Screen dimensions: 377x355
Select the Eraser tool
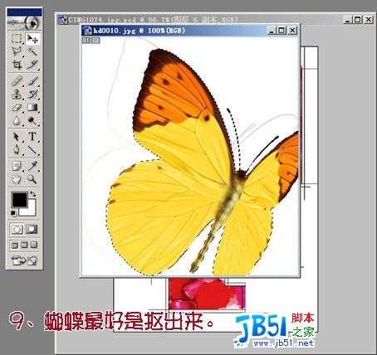tap(17, 108)
